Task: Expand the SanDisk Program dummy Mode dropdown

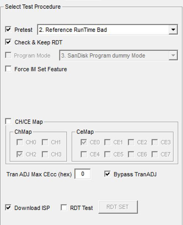Action: coord(173,55)
